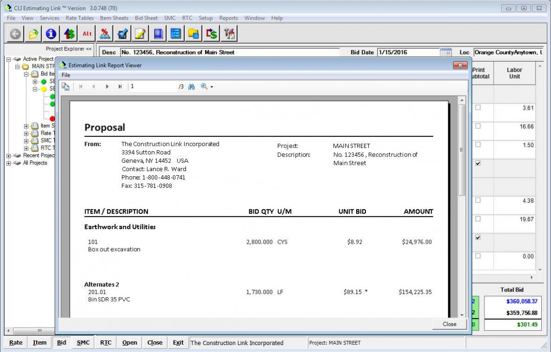This screenshot has height=352, width=551.
Task: Go to next page in Report Viewer
Action: click(107, 86)
